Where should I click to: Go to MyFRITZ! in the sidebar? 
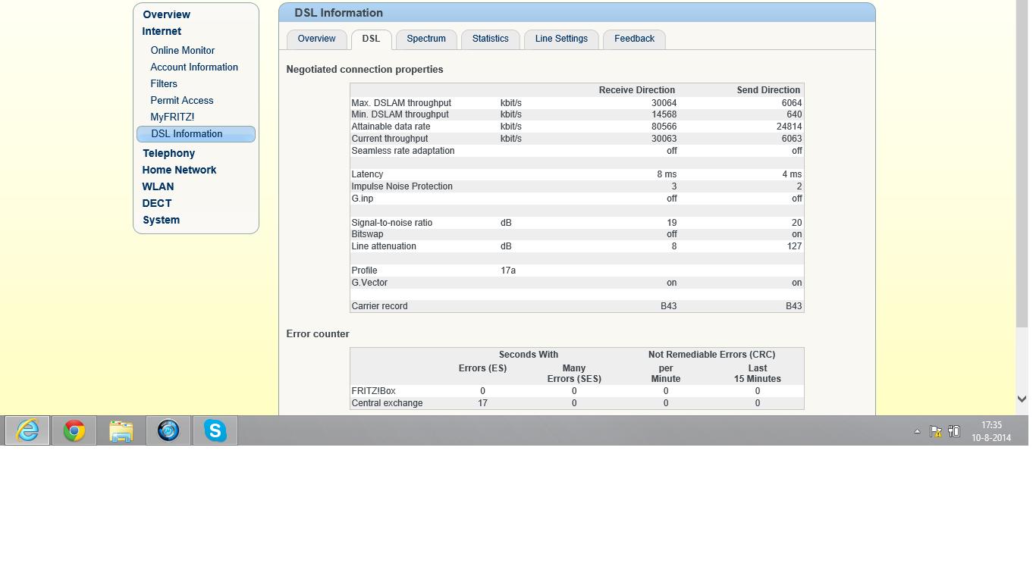172,117
